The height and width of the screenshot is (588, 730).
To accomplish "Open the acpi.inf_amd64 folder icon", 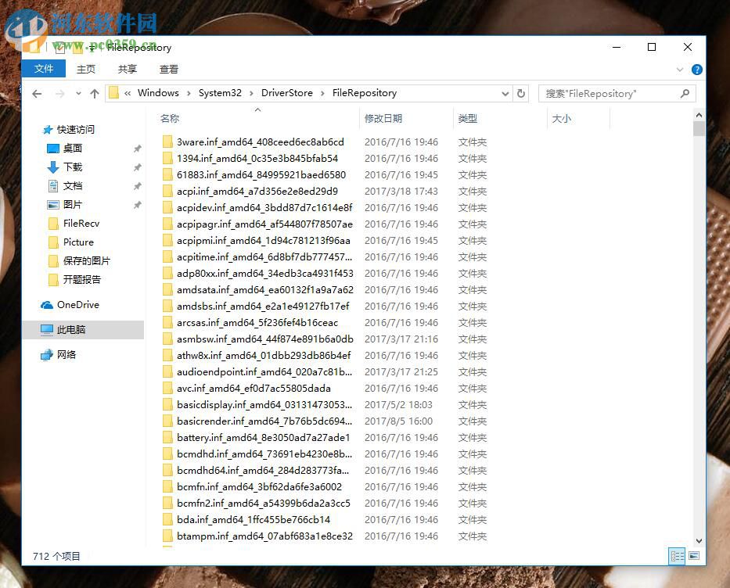I will click(169, 191).
